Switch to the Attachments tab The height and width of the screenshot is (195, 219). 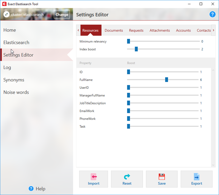point(160,30)
